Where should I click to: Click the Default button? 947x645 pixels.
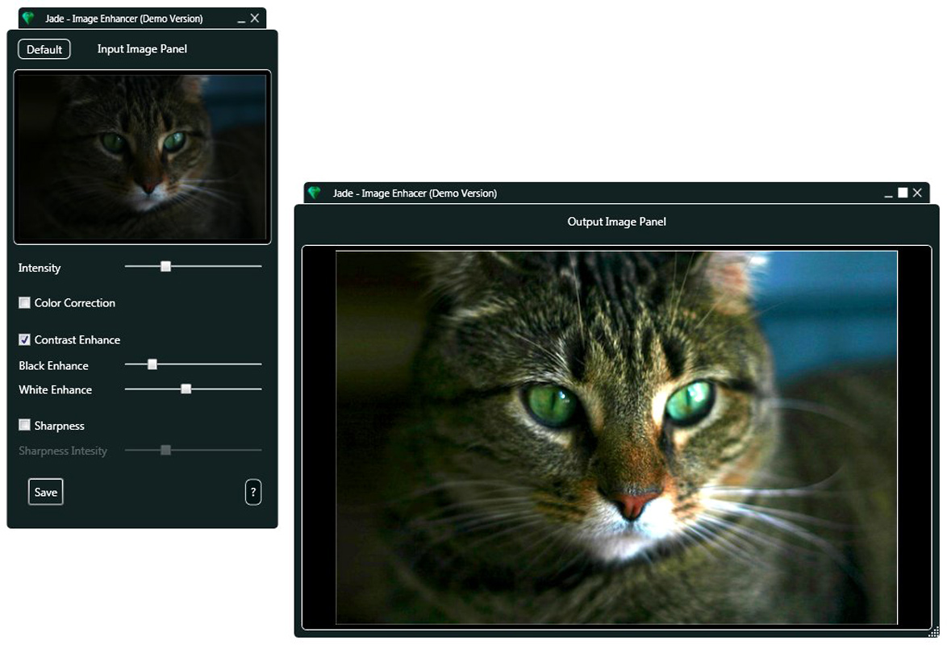(x=44, y=49)
